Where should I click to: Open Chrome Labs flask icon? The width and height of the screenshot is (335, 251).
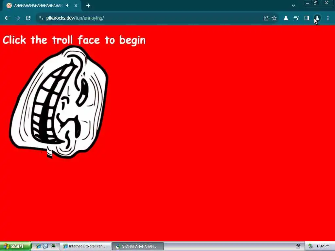coord(286,18)
